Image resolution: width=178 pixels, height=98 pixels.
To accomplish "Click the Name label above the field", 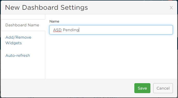I will point(54,21).
